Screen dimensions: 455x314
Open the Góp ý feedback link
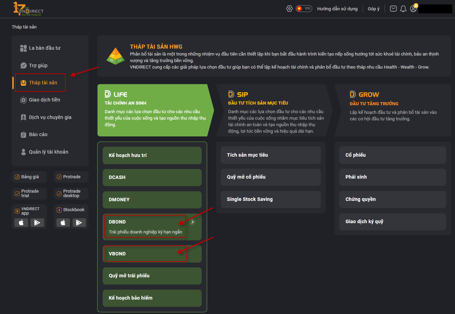click(x=374, y=9)
